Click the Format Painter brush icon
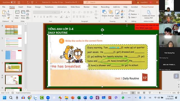This screenshot has height=101, width=180. (x=8, y=18)
